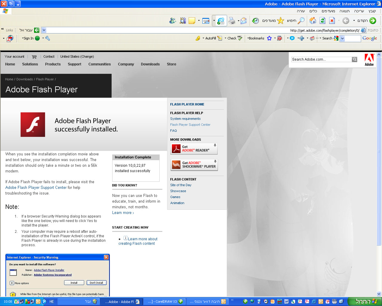
Task: Click the HE language indicator in taskbar
Action: tap(52, 302)
